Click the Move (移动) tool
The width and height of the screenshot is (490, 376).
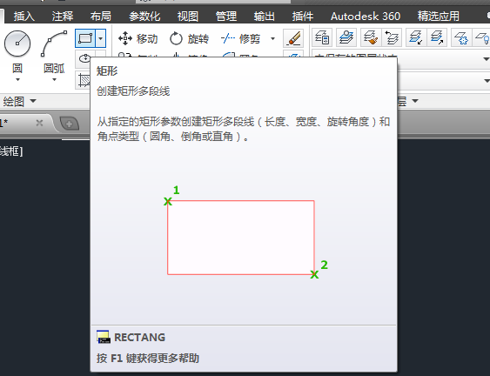tap(138, 39)
